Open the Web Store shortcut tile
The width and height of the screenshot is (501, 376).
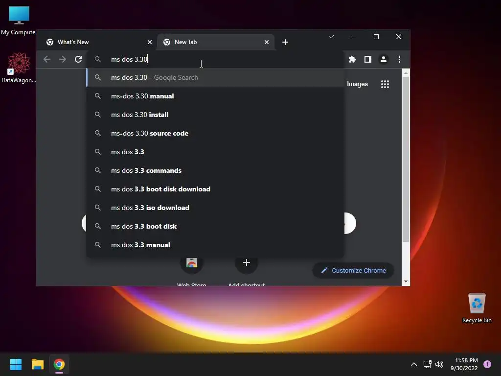tap(192, 263)
